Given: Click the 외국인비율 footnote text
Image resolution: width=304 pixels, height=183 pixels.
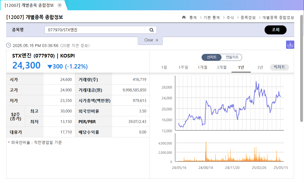Looking at the screenshot, I should (35, 142).
